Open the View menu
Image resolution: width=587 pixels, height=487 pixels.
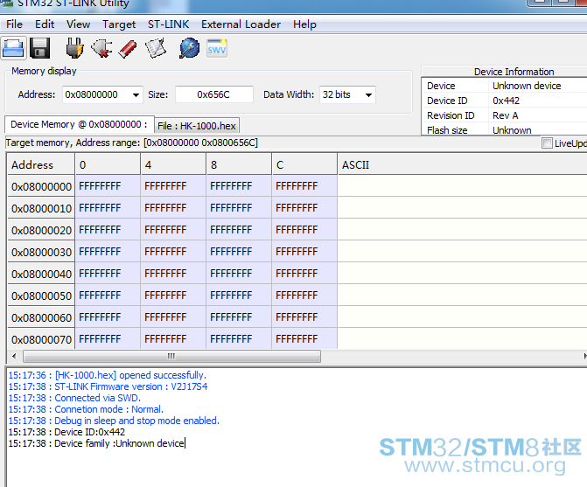(x=78, y=24)
